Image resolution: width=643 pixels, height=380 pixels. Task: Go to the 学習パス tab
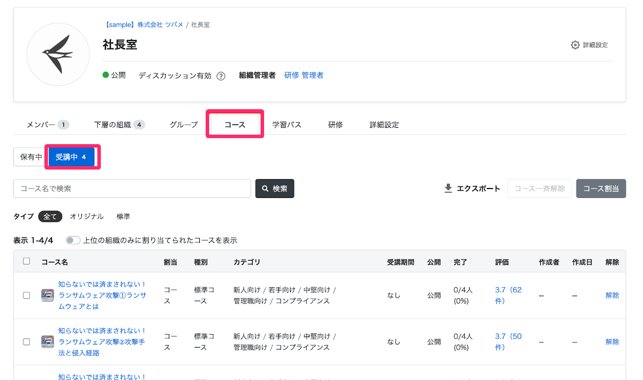tap(287, 125)
